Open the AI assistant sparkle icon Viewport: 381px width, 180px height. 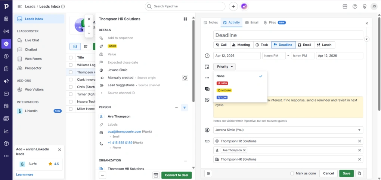click(x=244, y=7)
